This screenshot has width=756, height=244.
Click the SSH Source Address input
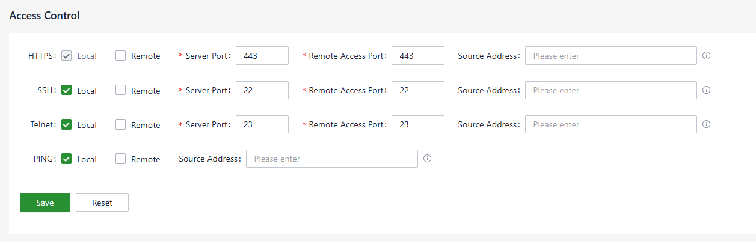click(x=610, y=90)
